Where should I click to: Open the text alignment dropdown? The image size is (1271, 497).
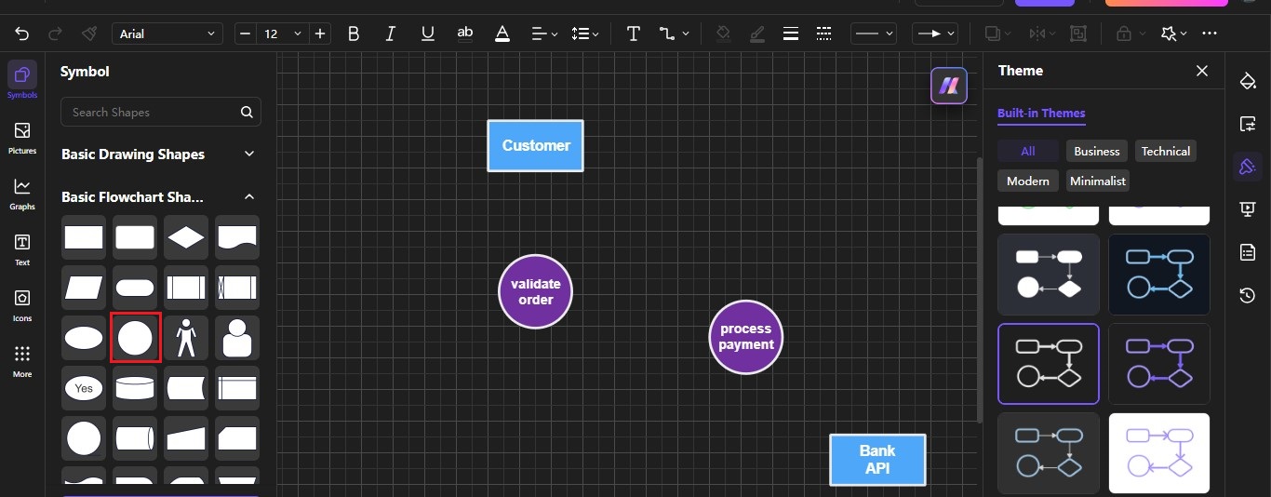click(x=544, y=34)
